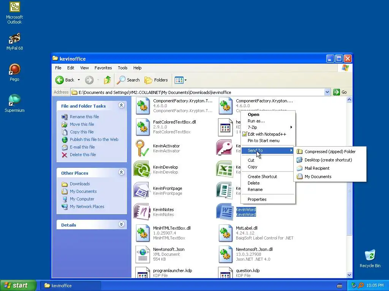Choose Open in the context menu
Viewport: 389px width, 291px height.
click(x=268, y=114)
